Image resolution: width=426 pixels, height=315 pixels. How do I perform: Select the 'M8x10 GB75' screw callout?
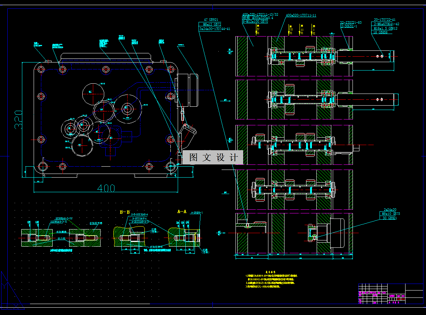click(x=391, y=214)
